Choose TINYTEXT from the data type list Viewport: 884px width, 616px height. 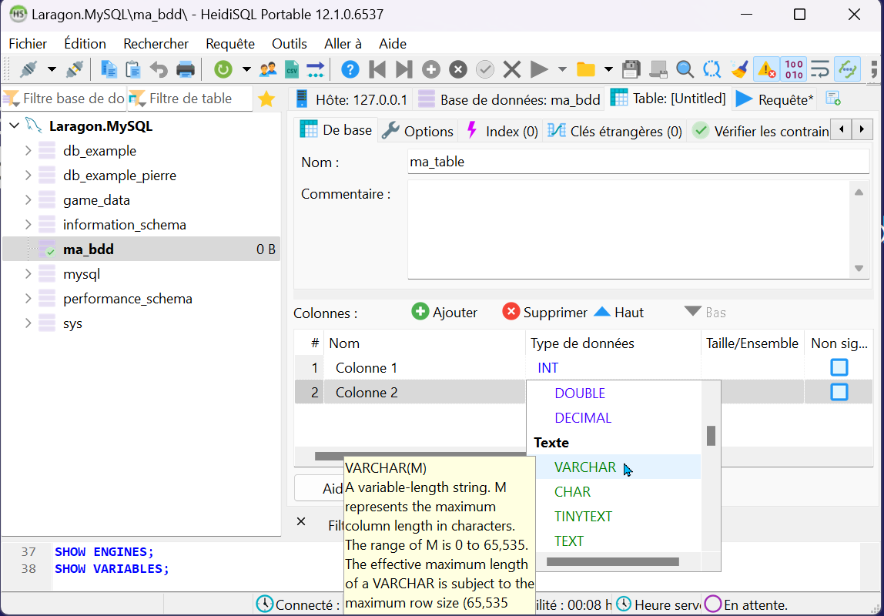[583, 517]
